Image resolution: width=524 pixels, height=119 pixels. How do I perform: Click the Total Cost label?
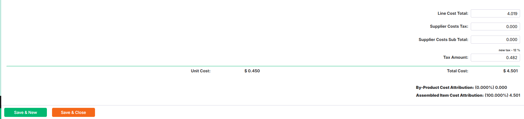click(457, 71)
